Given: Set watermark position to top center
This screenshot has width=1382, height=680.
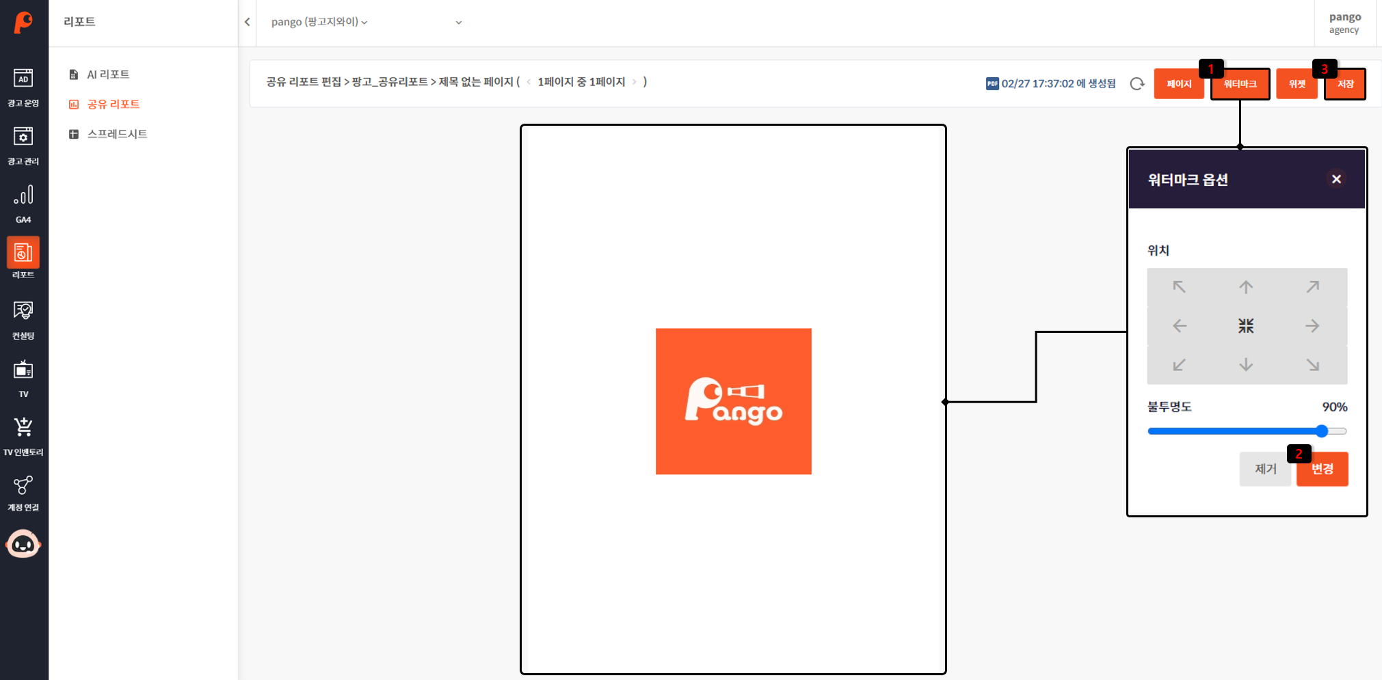Looking at the screenshot, I should 1246,287.
